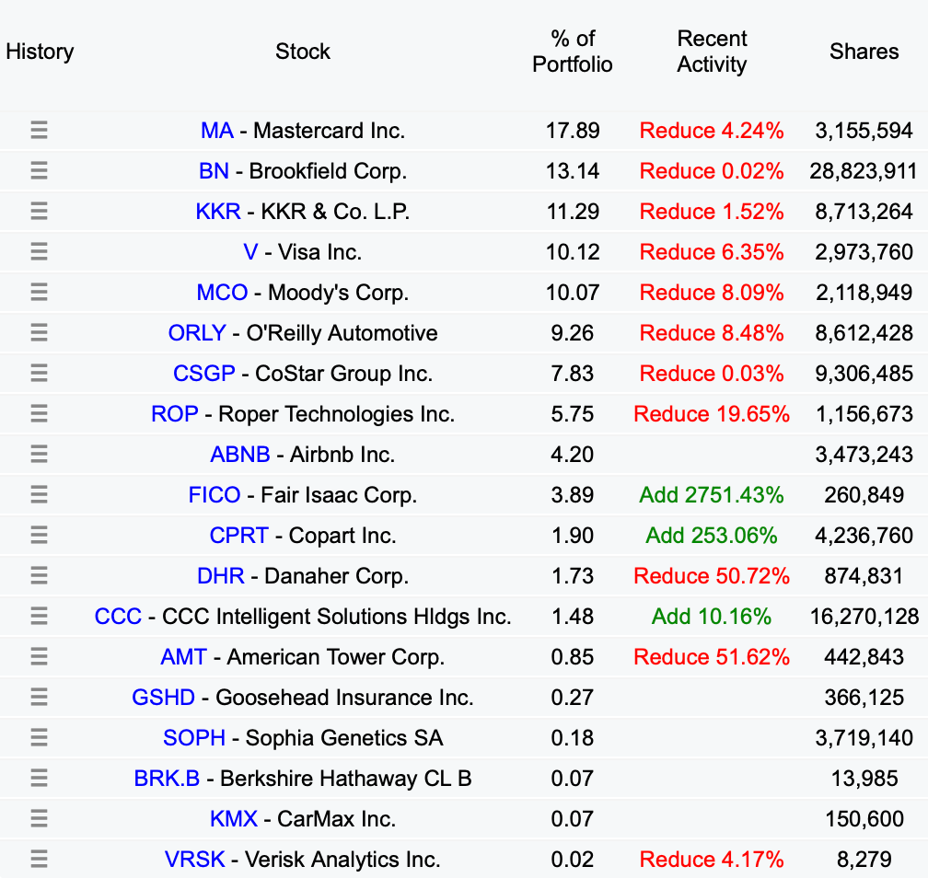Click shares value 16,270,128
Viewport: 928px width, 878px height.
point(864,617)
